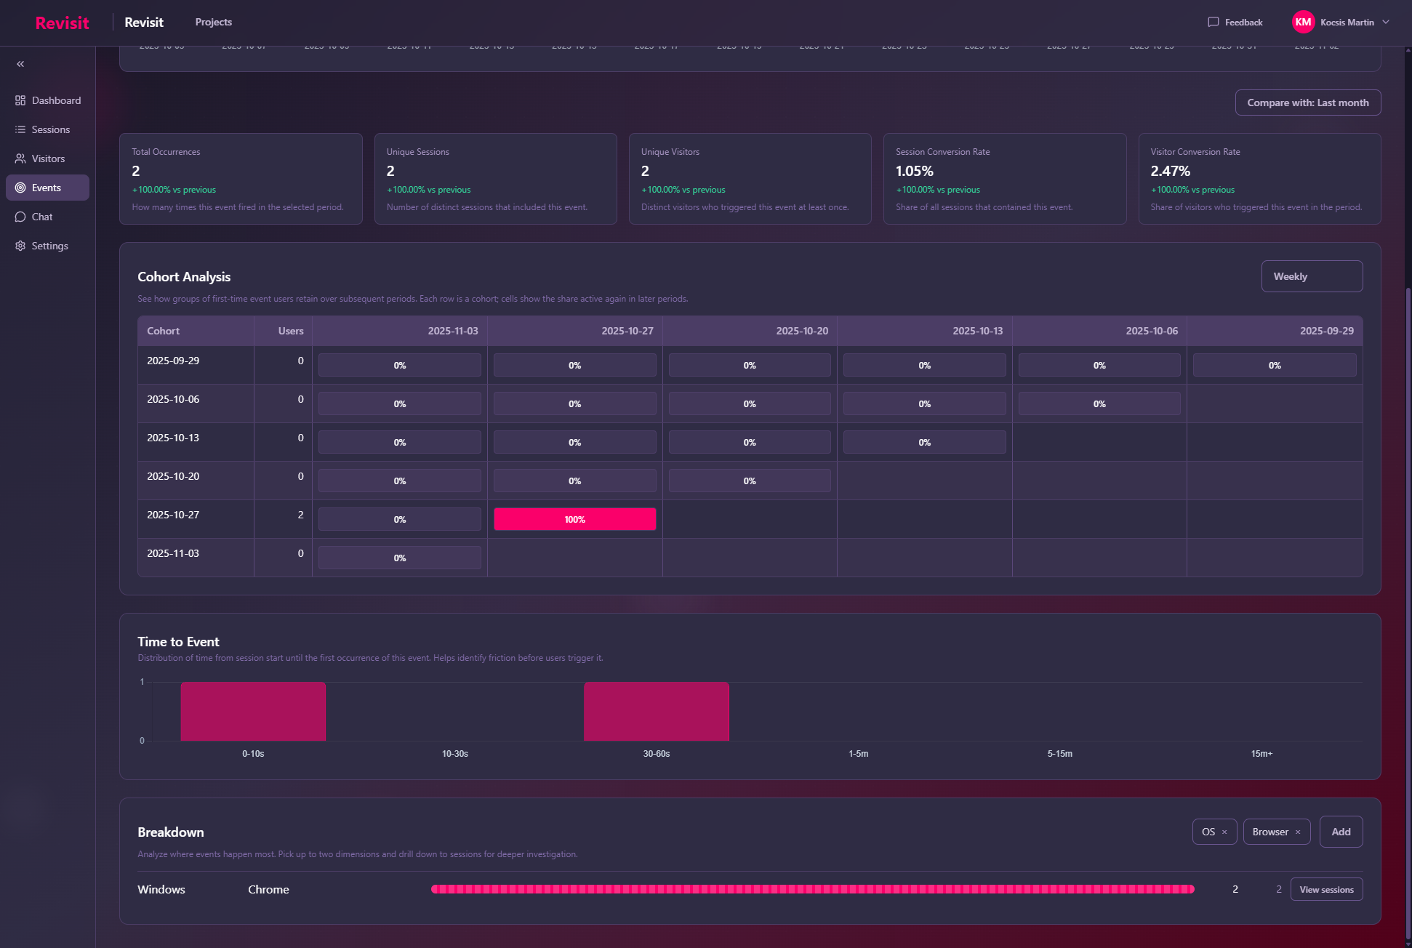Switch to the Projects section

(213, 22)
